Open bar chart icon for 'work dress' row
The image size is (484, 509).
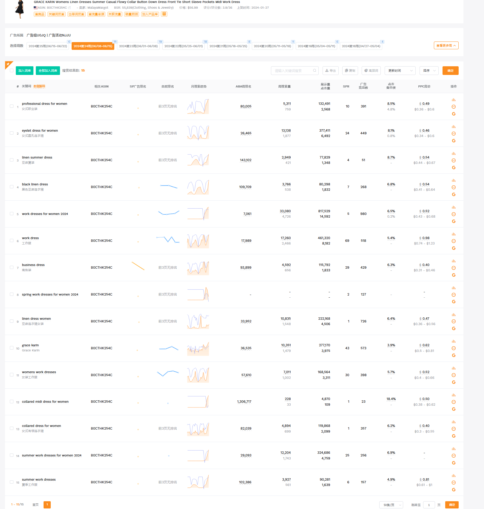(x=454, y=234)
